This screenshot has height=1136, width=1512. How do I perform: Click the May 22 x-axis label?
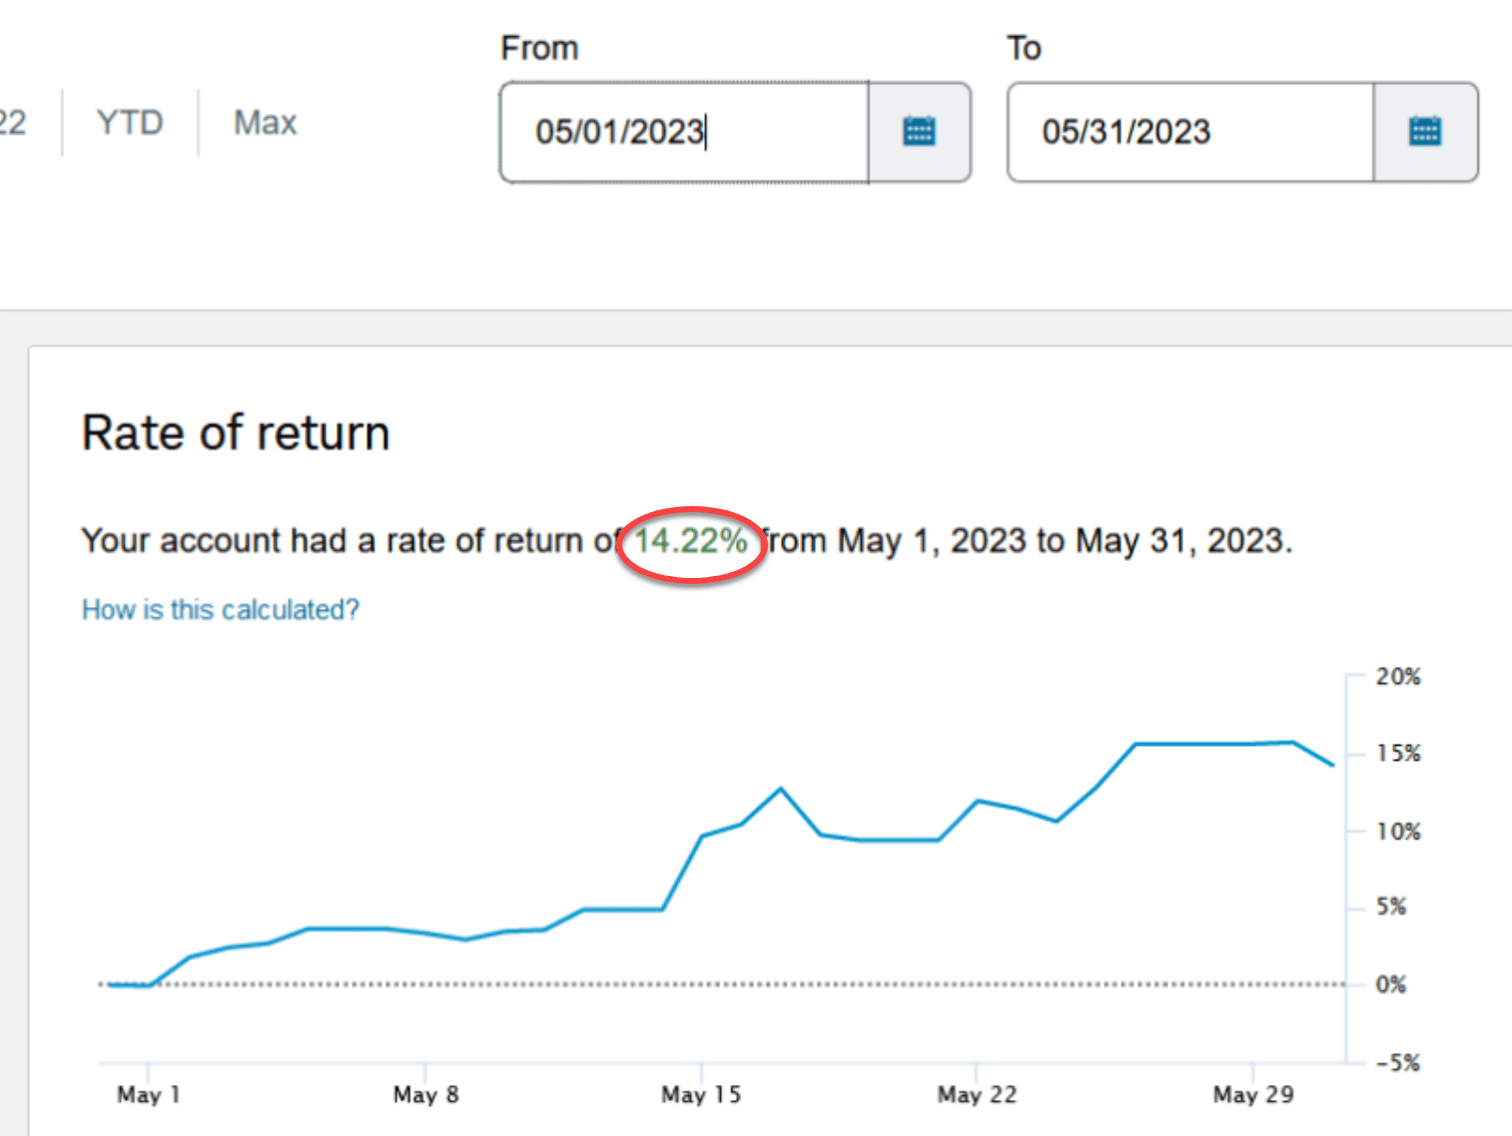click(x=977, y=1095)
